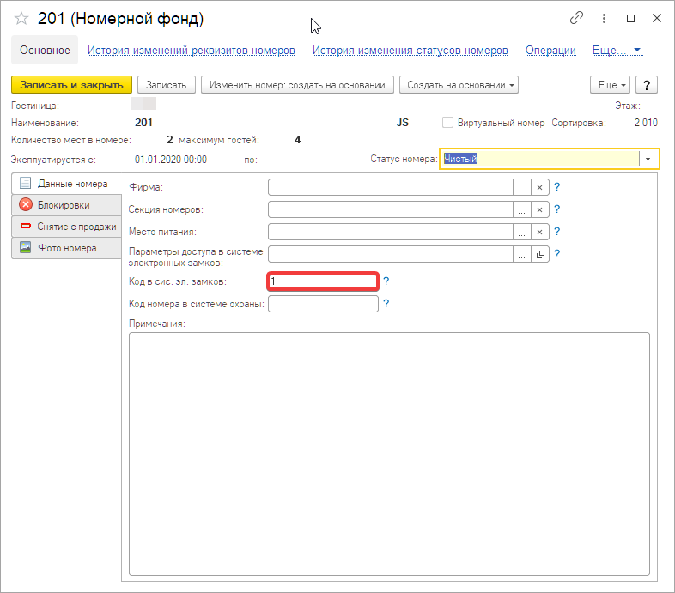
Task: Open Секция номеров selection ellipsis
Action: (522, 210)
